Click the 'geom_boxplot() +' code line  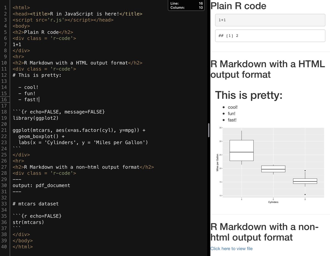41,137
